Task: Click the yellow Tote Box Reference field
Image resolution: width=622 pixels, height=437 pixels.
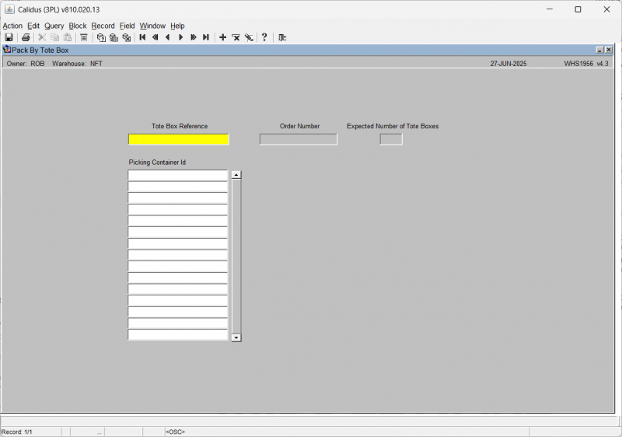Action: coord(179,139)
